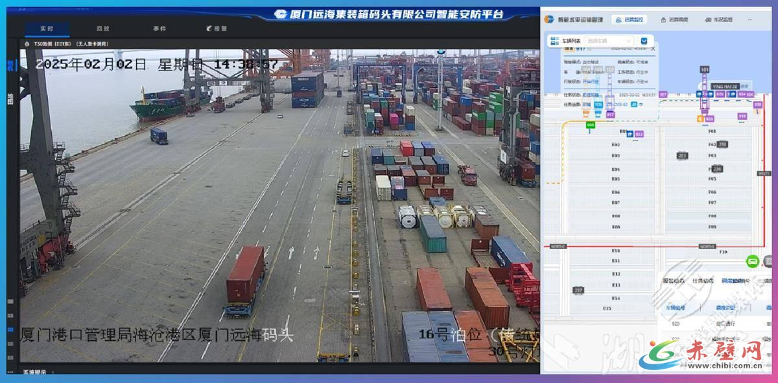
Task: Open the vehicle selection dropdown
Action: 609,41
